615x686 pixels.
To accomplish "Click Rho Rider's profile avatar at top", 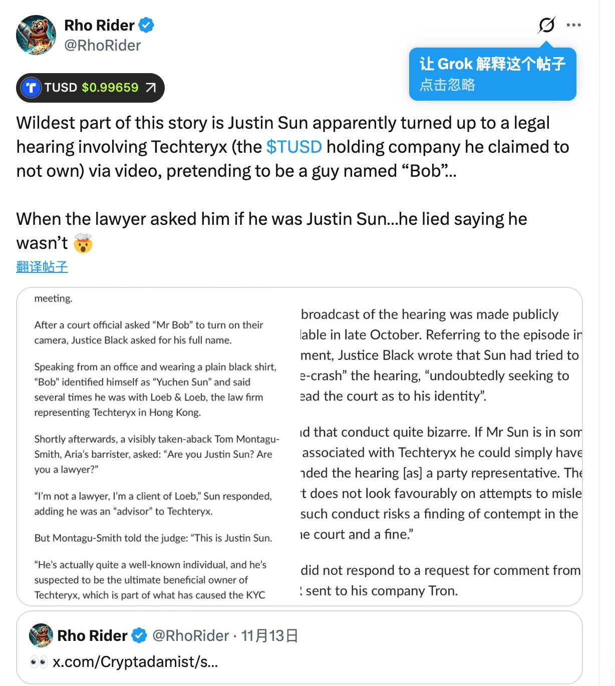I will click(36, 35).
